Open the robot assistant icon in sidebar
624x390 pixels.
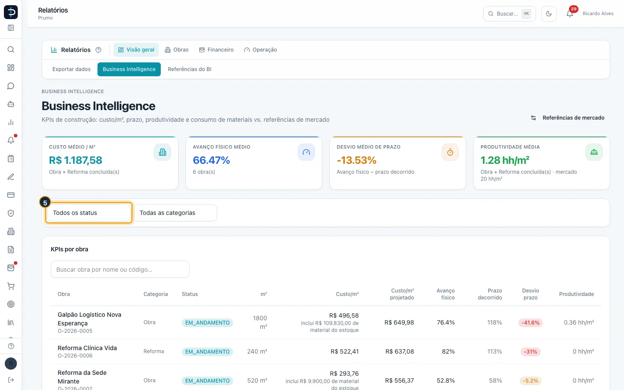click(11, 104)
